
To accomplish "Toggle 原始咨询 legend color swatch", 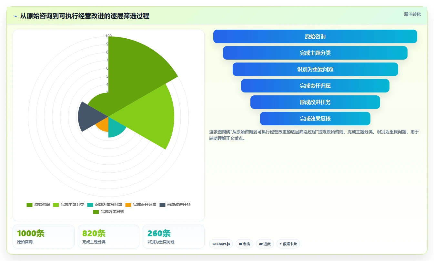I will (x=30, y=205).
